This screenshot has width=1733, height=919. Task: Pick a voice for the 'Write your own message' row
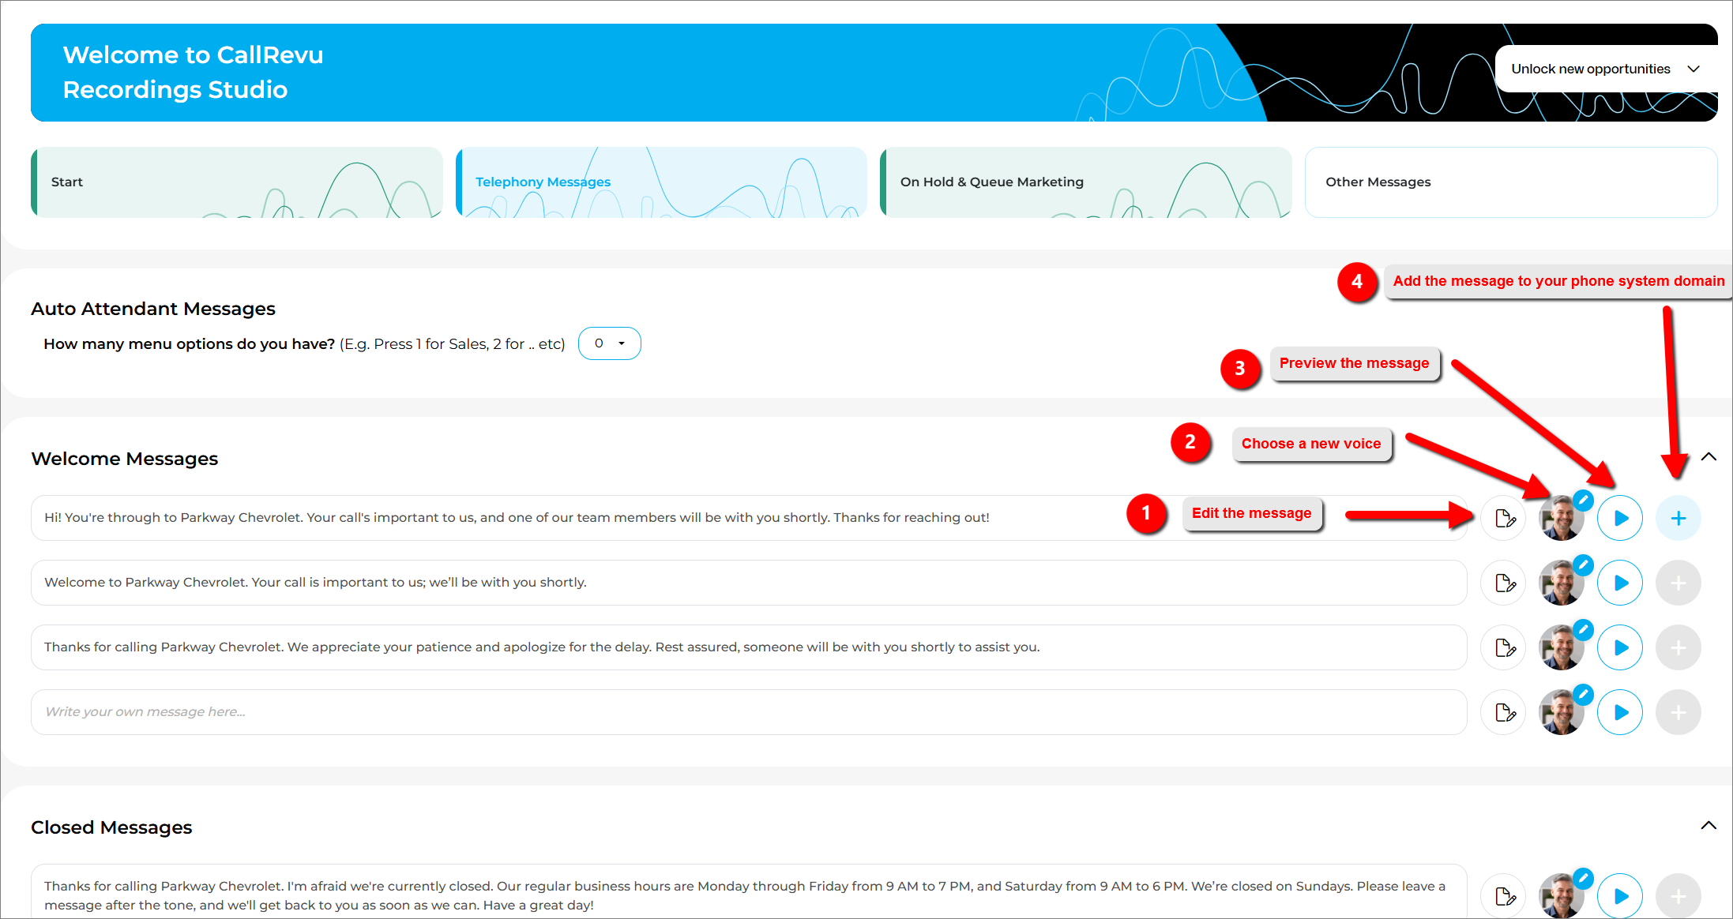1562,712
